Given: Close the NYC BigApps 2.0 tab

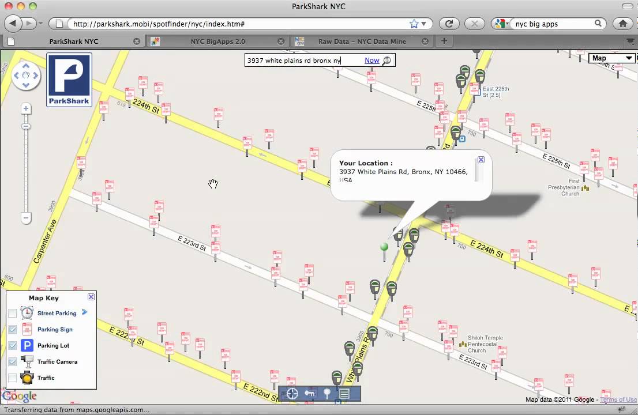Looking at the screenshot, I should 281,41.
